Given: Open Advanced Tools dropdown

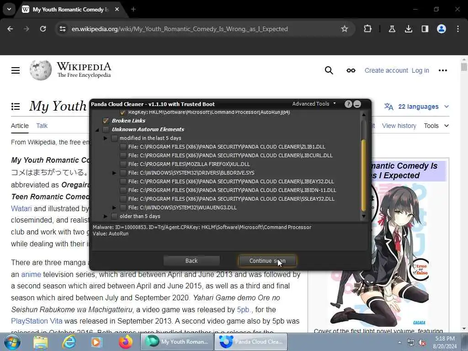Looking at the screenshot, I should tap(314, 104).
